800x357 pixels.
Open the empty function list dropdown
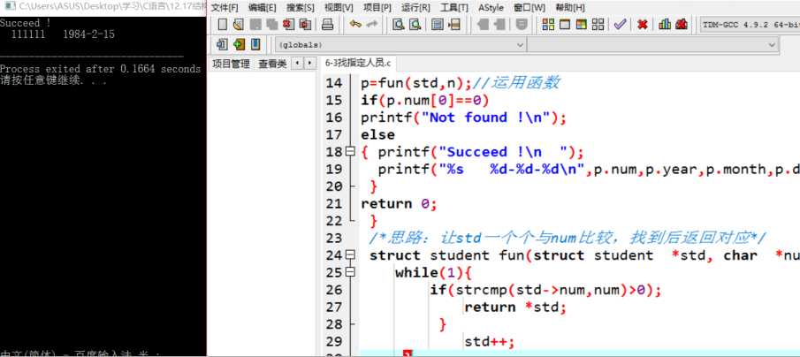click(652, 45)
